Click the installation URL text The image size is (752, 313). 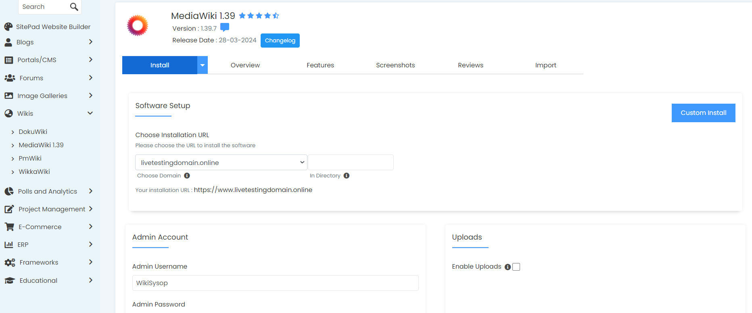click(253, 190)
